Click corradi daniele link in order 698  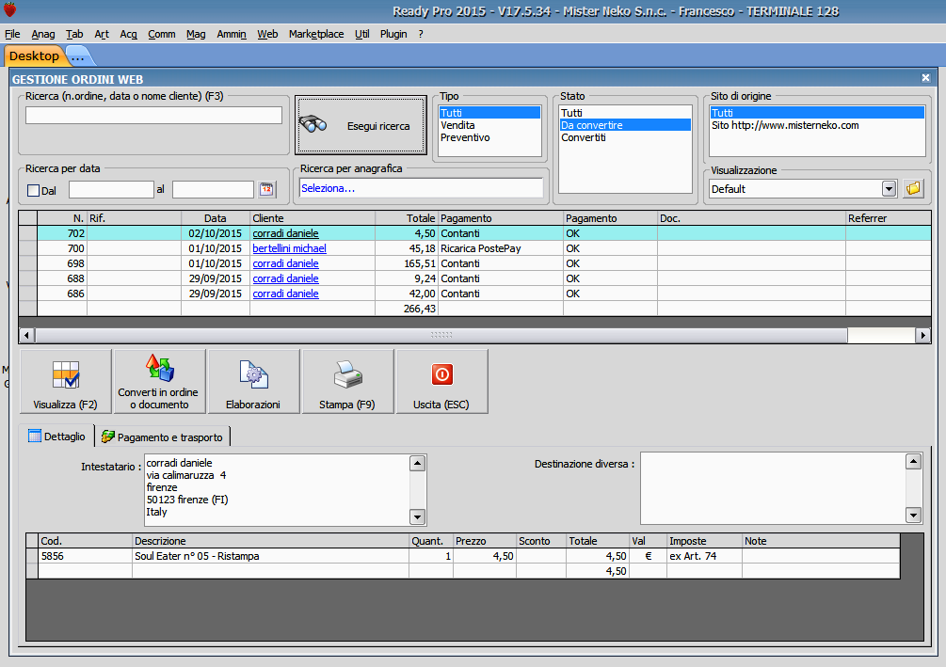[x=285, y=263]
